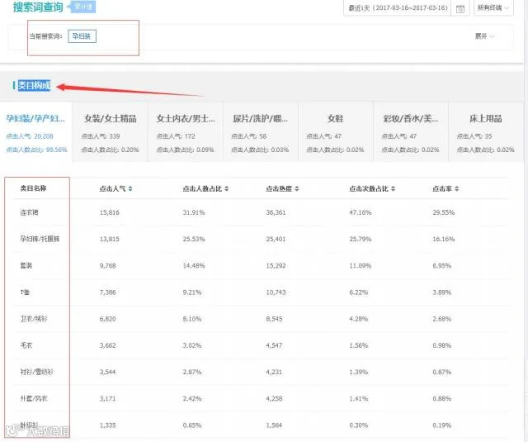Open the date range calendar icon

pos(460,8)
